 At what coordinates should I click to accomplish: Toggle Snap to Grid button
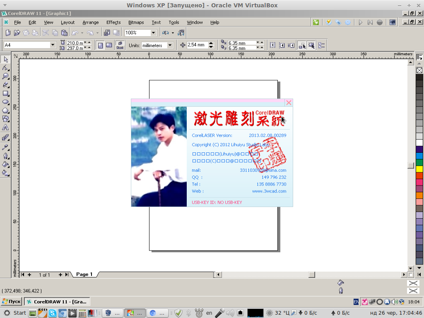click(x=272, y=45)
